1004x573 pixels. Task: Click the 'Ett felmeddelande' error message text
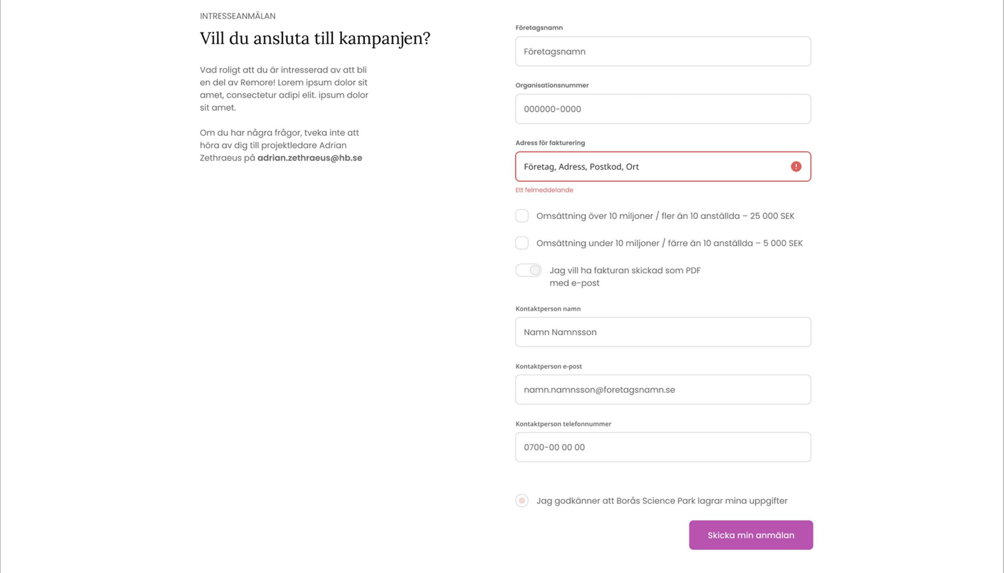[544, 190]
